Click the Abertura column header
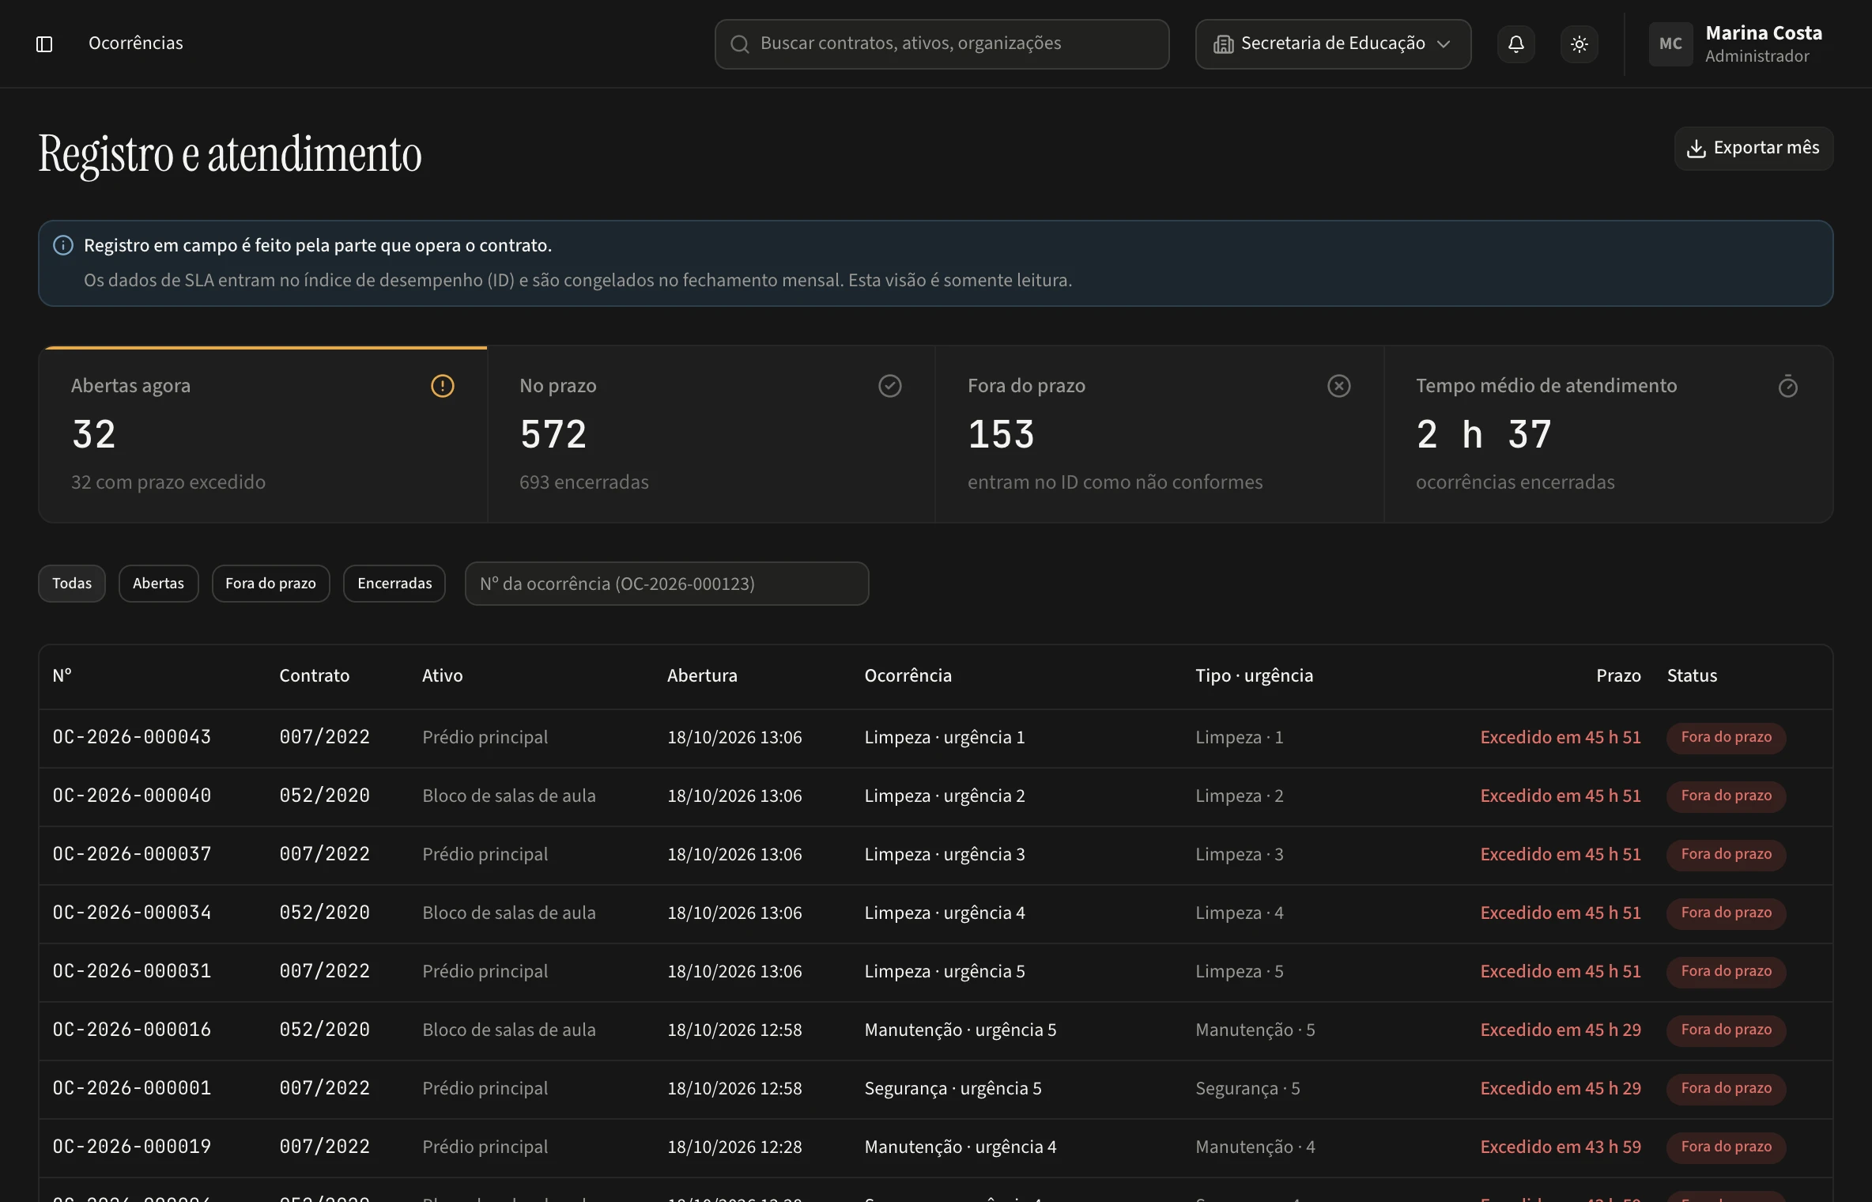 coord(702,675)
